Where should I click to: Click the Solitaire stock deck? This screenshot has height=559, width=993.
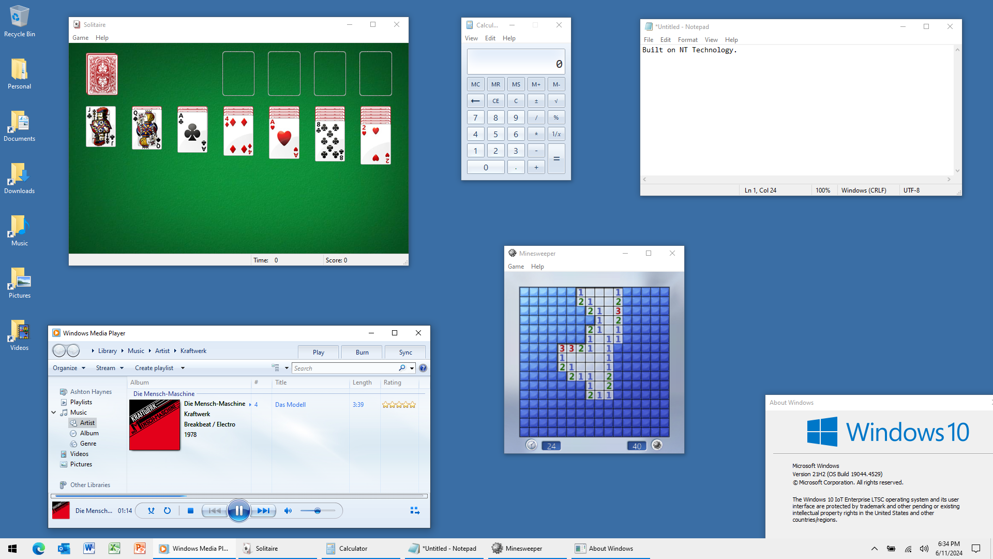(102, 74)
